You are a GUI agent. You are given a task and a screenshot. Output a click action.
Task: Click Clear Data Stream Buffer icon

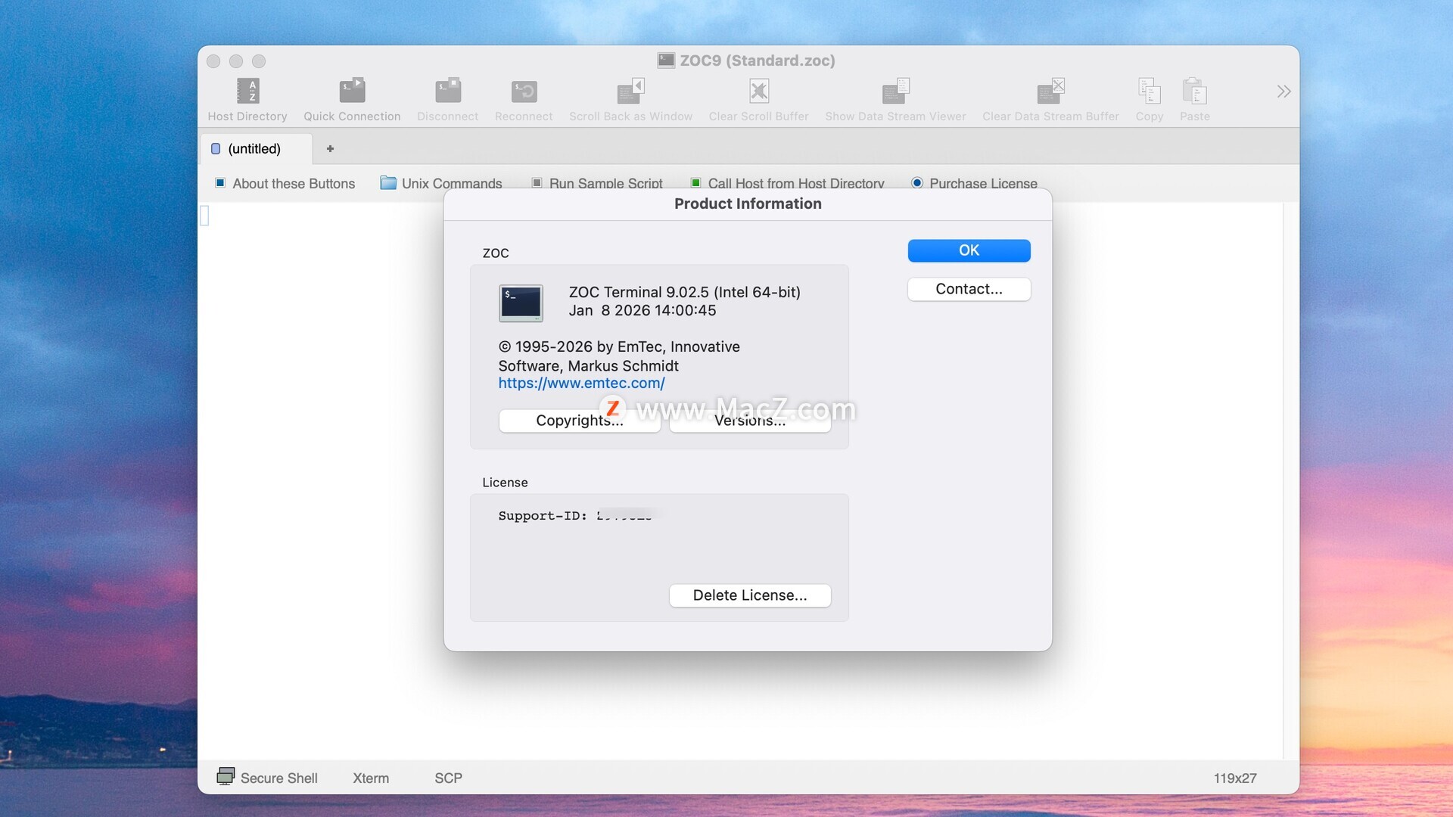click(x=1050, y=92)
